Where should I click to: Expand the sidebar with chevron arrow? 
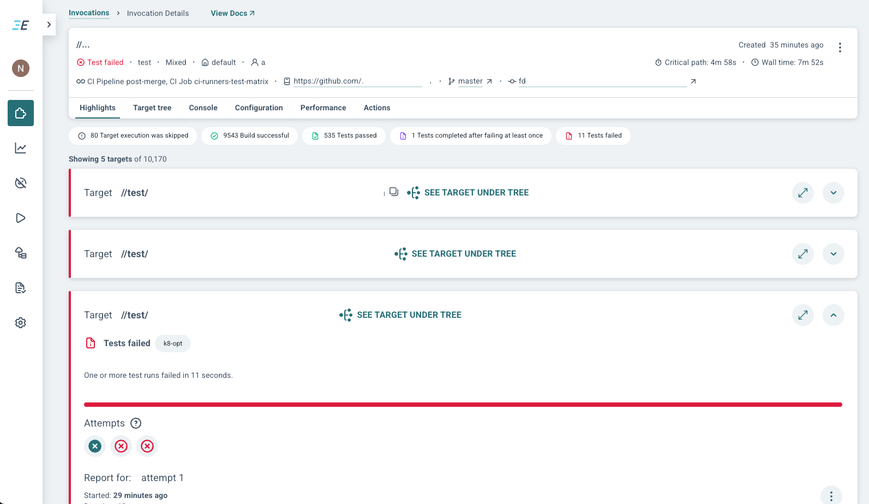coord(49,25)
